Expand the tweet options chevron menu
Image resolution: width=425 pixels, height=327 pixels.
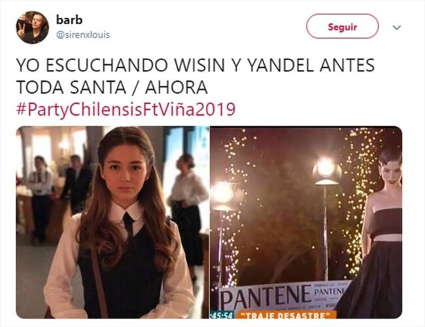point(397,27)
